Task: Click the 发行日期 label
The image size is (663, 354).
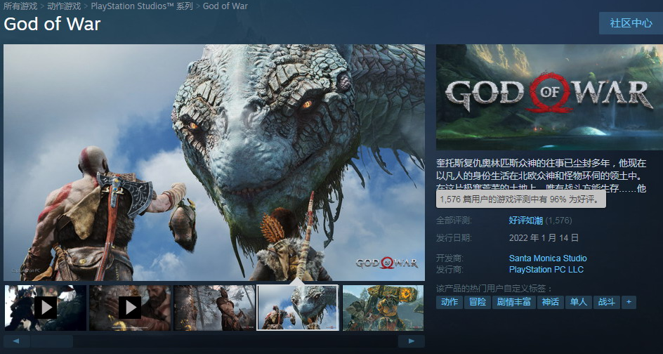Action: point(454,237)
